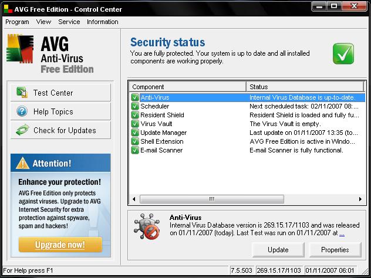
Task: Click the horizontal scrollbar left arrow
Action: [x=134, y=199]
